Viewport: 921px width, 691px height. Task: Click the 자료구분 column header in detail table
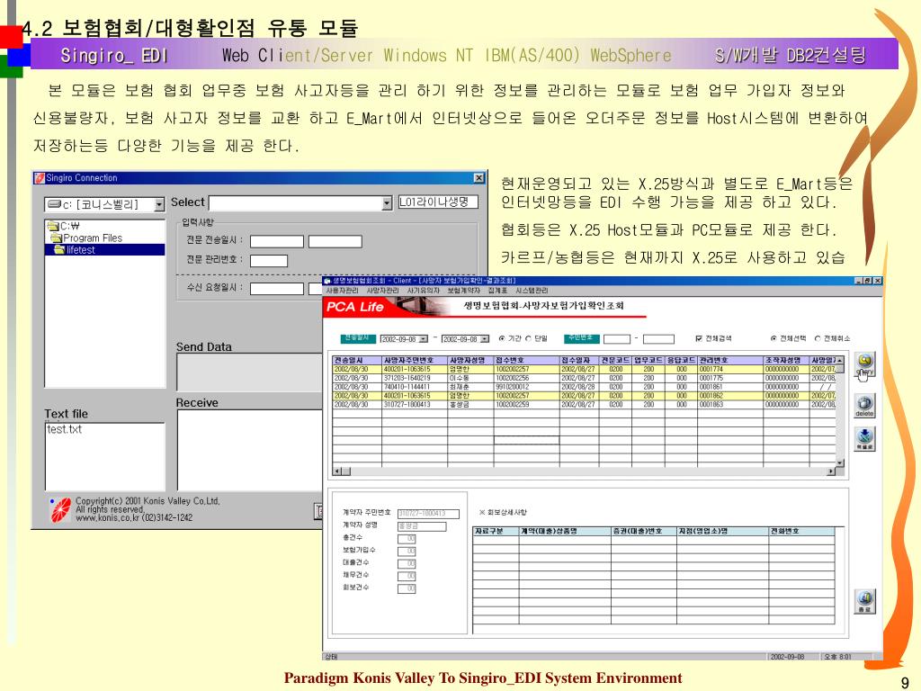coord(496,531)
